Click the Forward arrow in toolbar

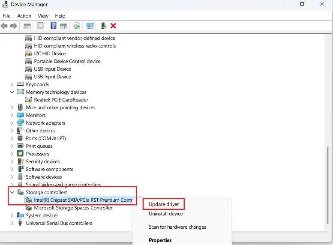click(14, 26)
